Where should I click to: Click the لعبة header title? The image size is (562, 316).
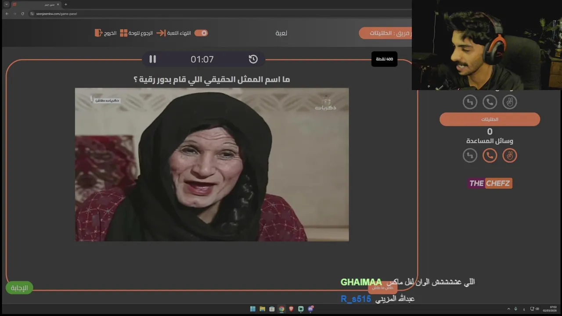(x=281, y=33)
